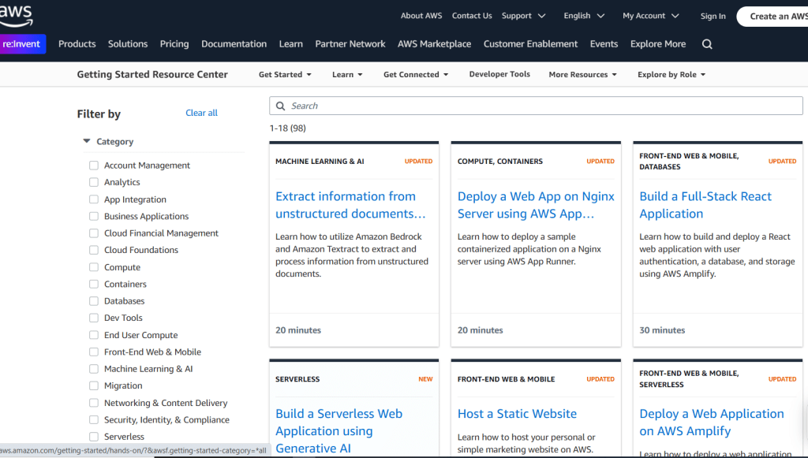Click the Clear all filters link

click(x=201, y=113)
